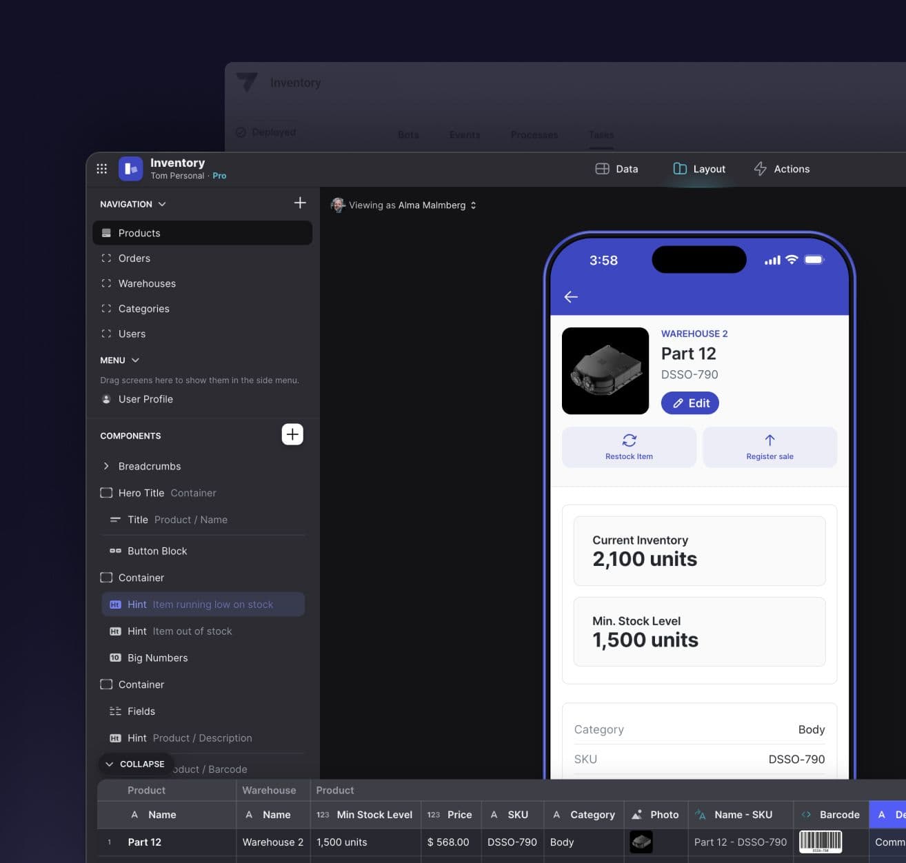Select the Hint Item out of stock
Image resolution: width=906 pixels, height=863 pixels.
click(202, 631)
